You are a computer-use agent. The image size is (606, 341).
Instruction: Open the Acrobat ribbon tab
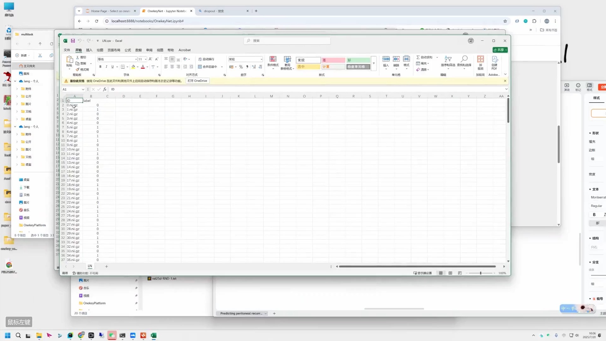pos(185,50)
